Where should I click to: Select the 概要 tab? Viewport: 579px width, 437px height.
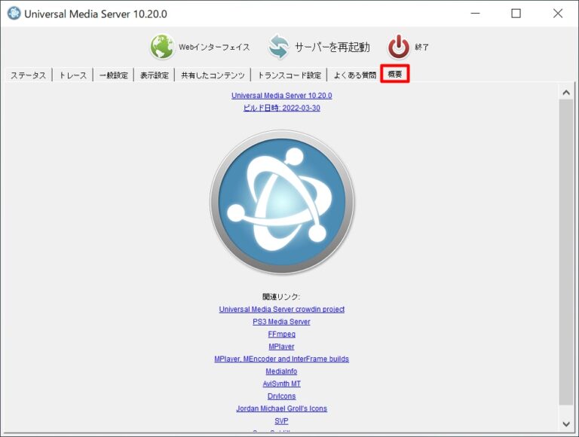(x=395, y=74)
